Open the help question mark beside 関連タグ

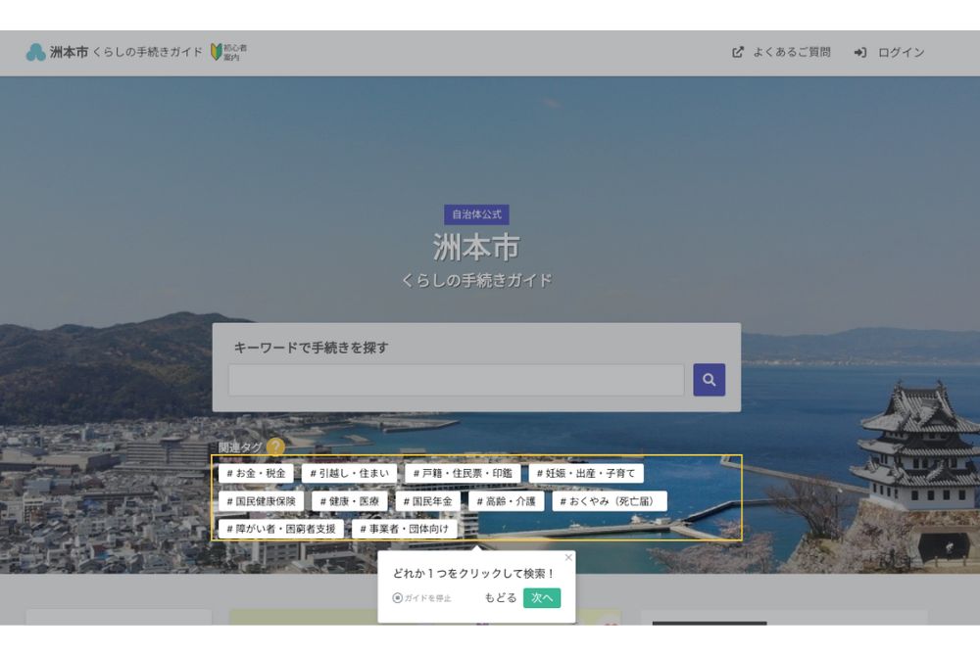[277, 446]
